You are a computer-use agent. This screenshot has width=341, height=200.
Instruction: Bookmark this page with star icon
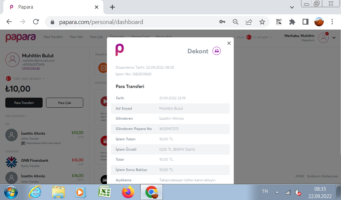click(x=262, y=22)
